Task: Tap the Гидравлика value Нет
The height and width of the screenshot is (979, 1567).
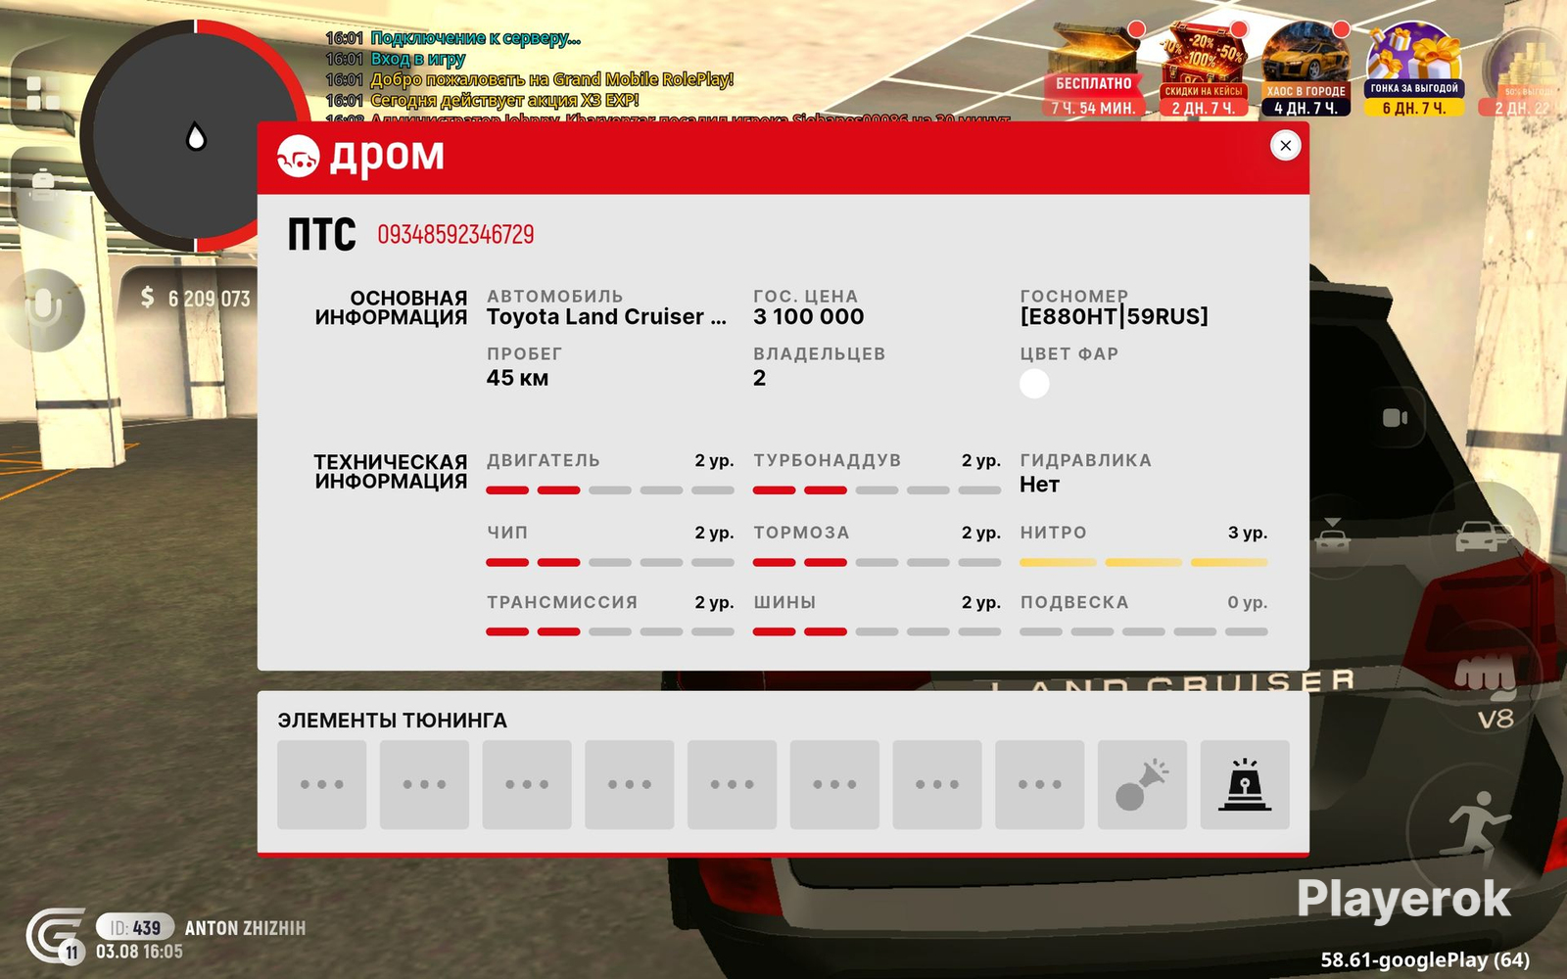Action: (1039, 485)
